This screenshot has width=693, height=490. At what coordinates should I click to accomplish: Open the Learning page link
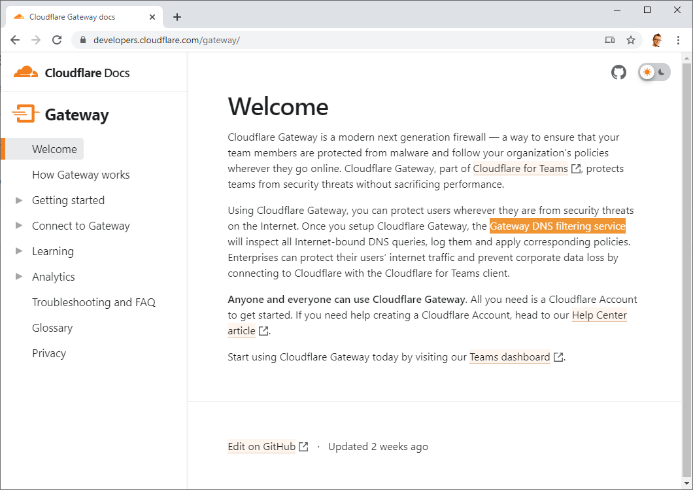pos(53,251)
